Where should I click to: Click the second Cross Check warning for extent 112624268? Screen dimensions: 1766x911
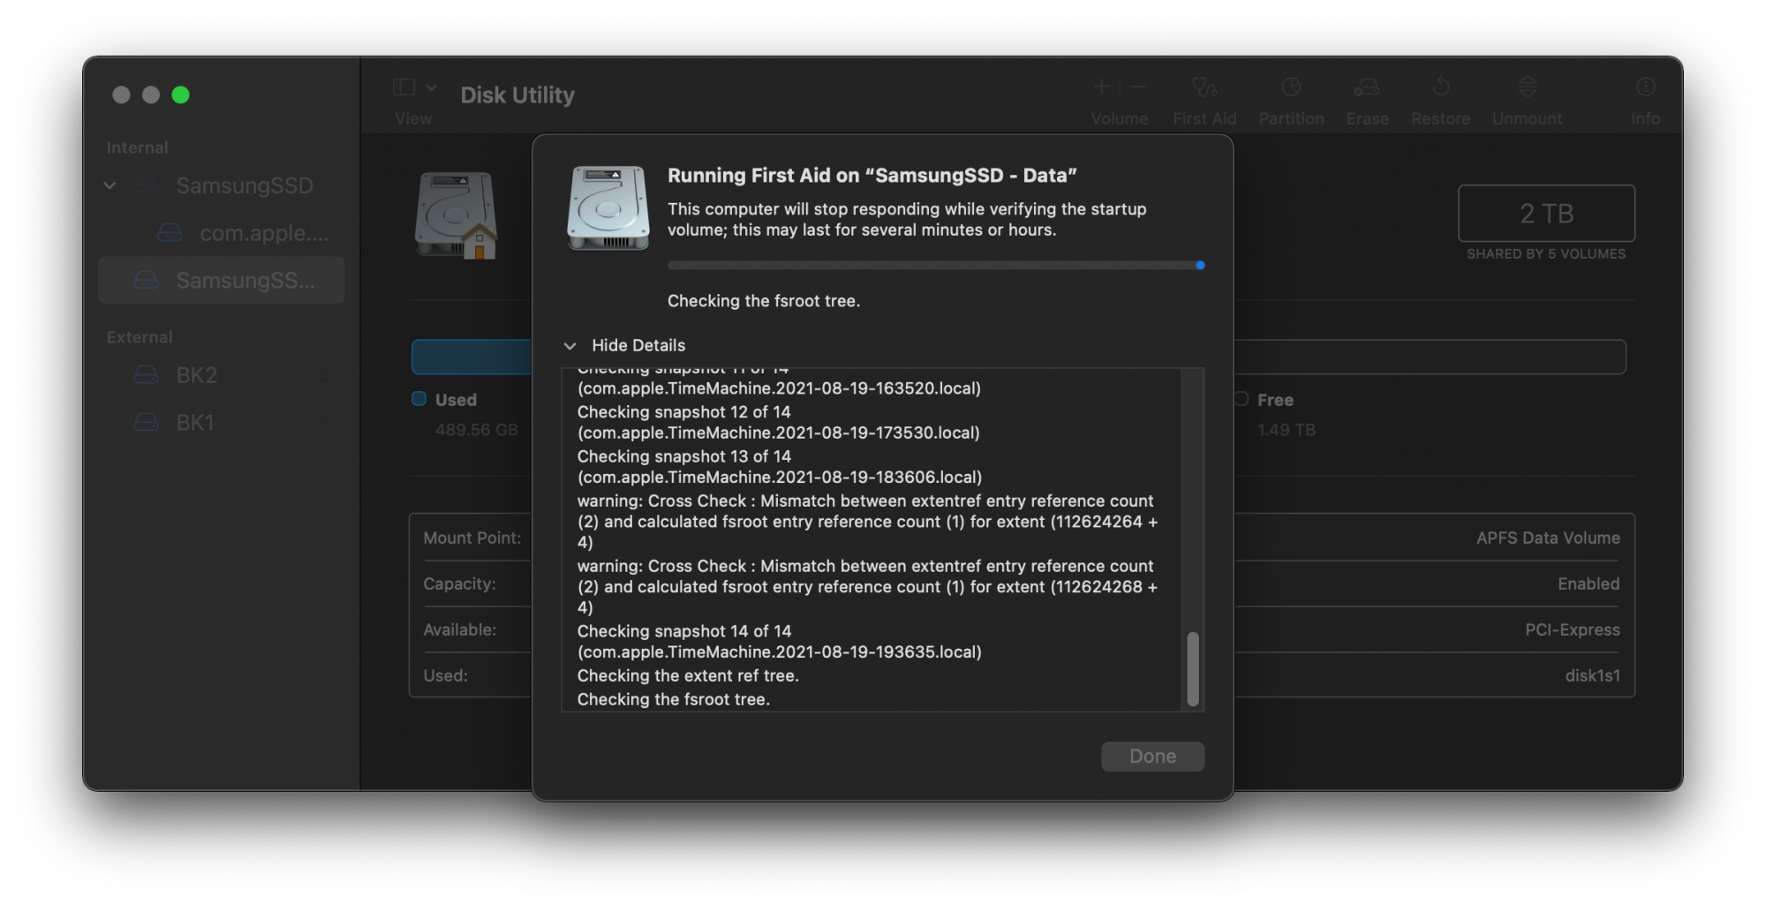(x=868, y=587)
